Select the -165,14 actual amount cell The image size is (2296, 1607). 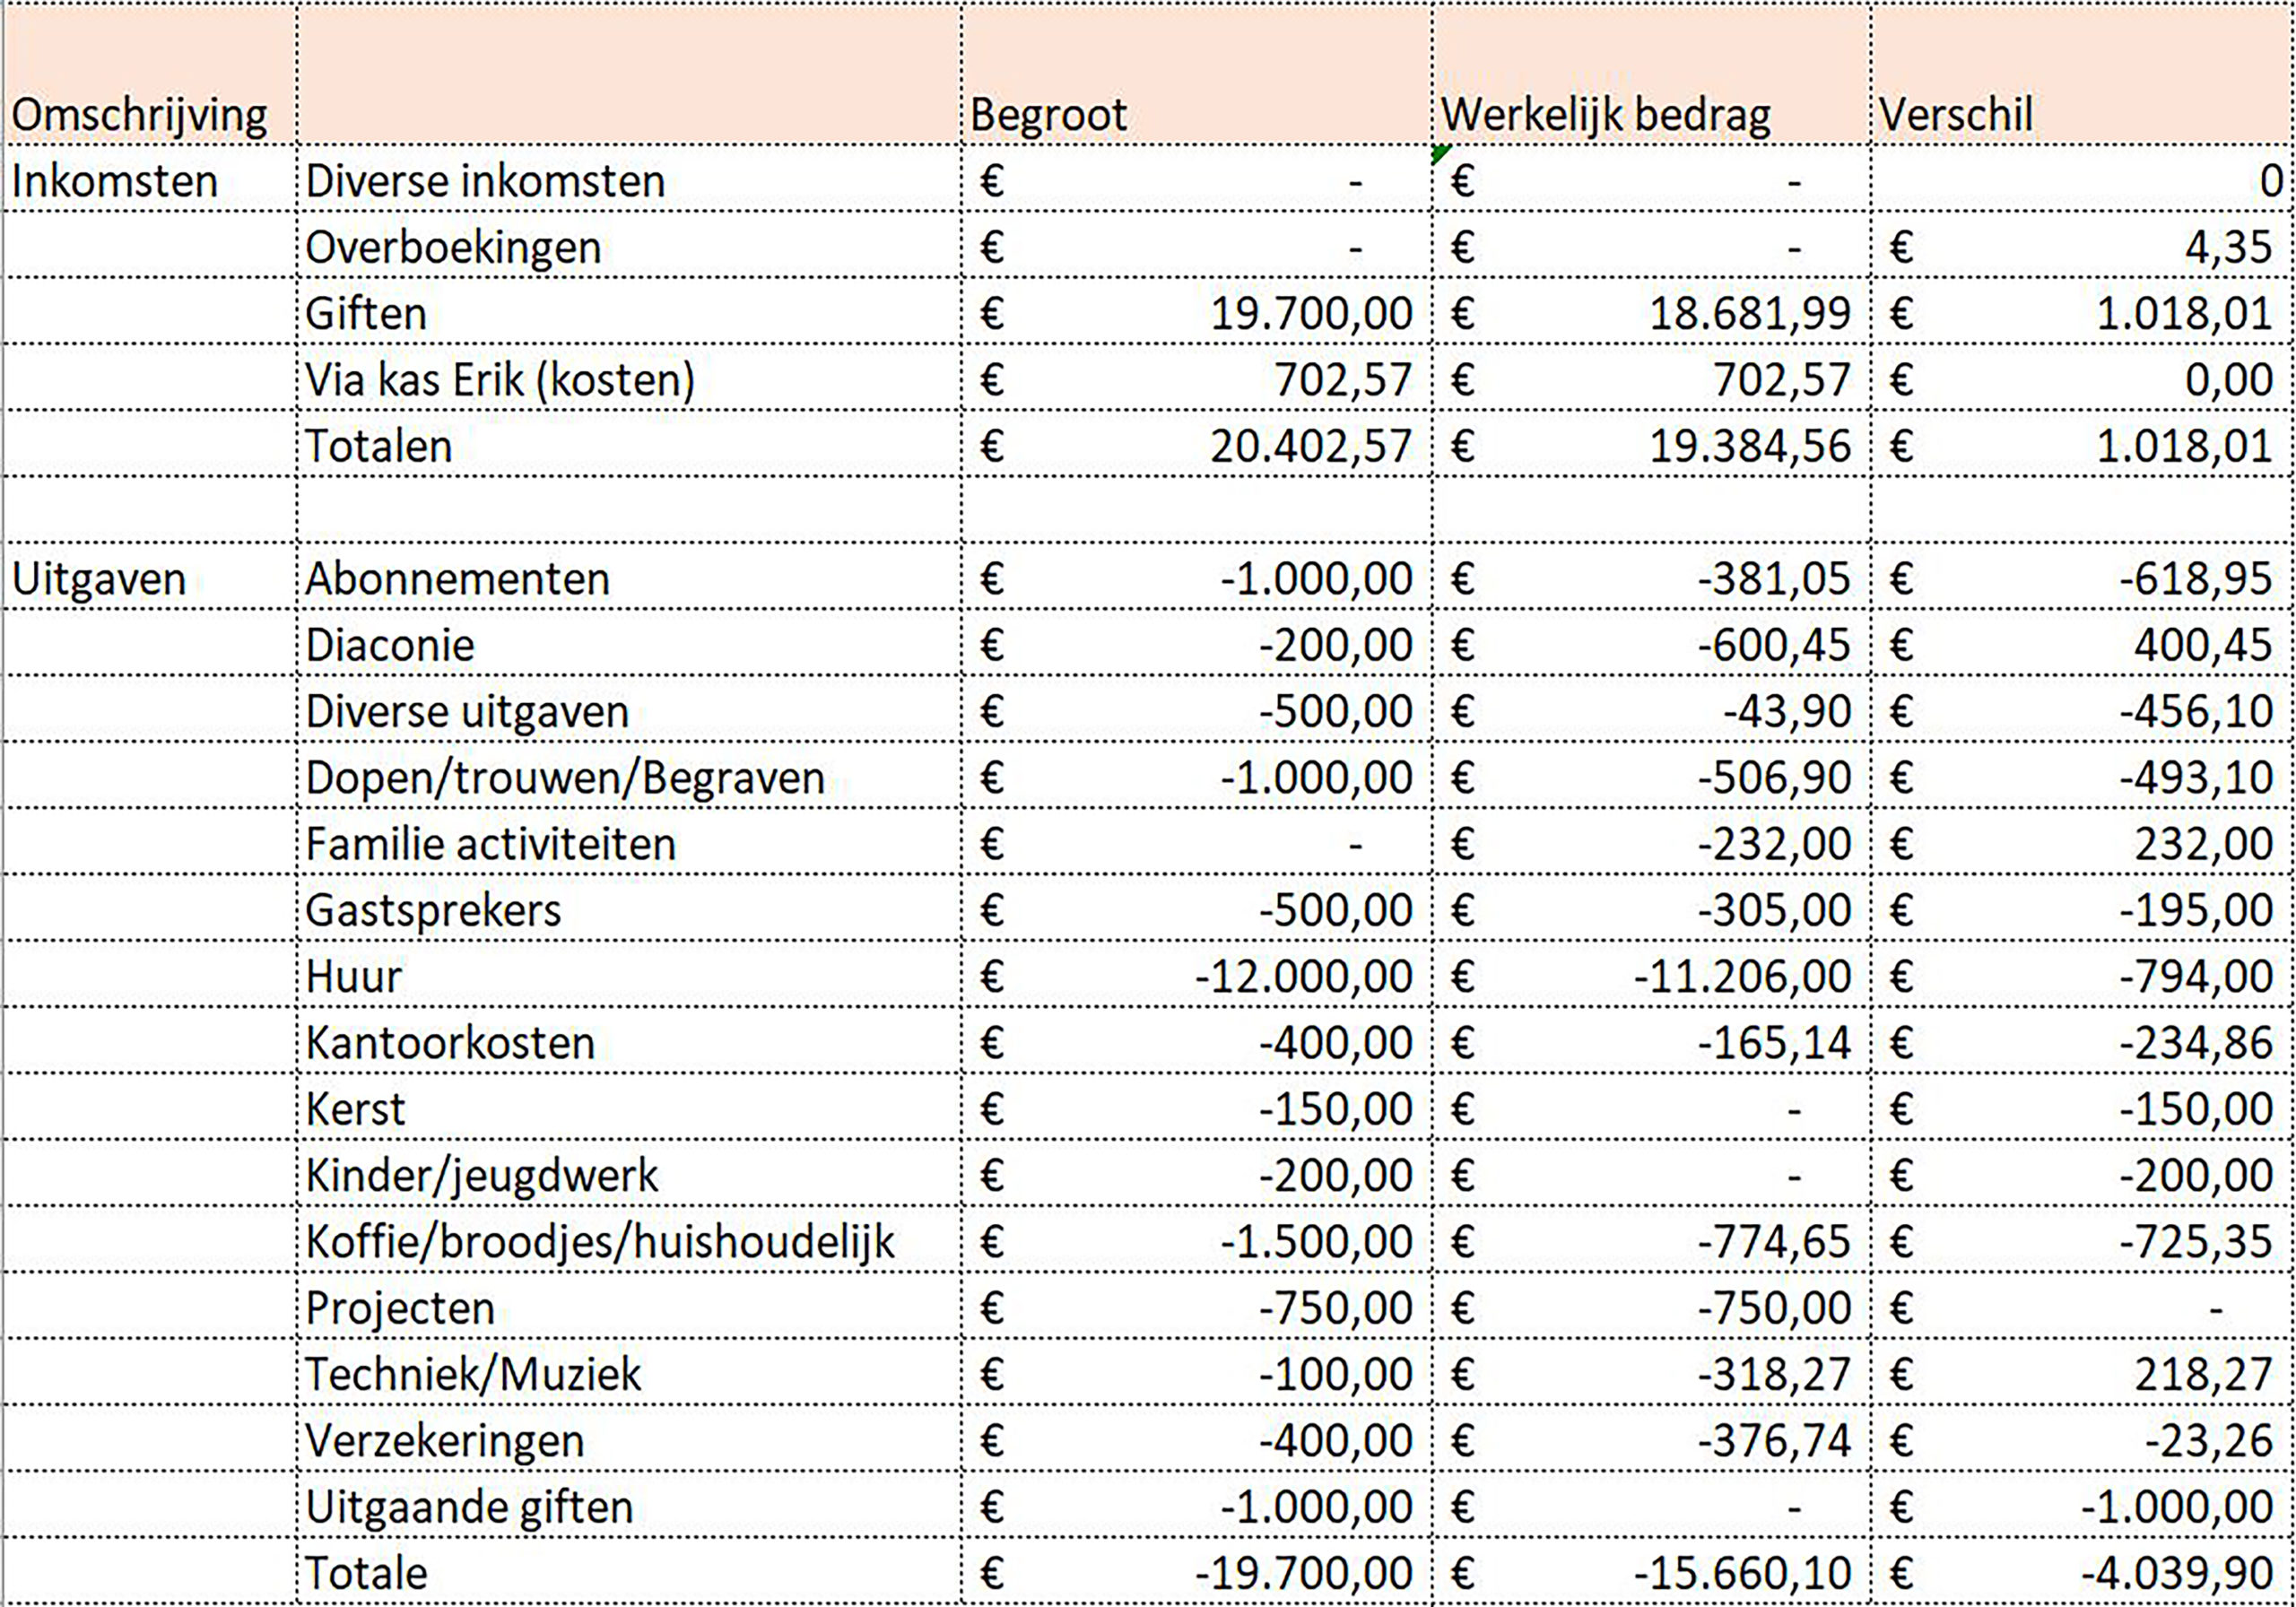[1652, 1041]
